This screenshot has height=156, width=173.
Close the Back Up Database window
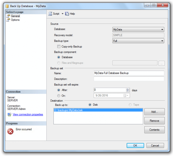point(163,5)
